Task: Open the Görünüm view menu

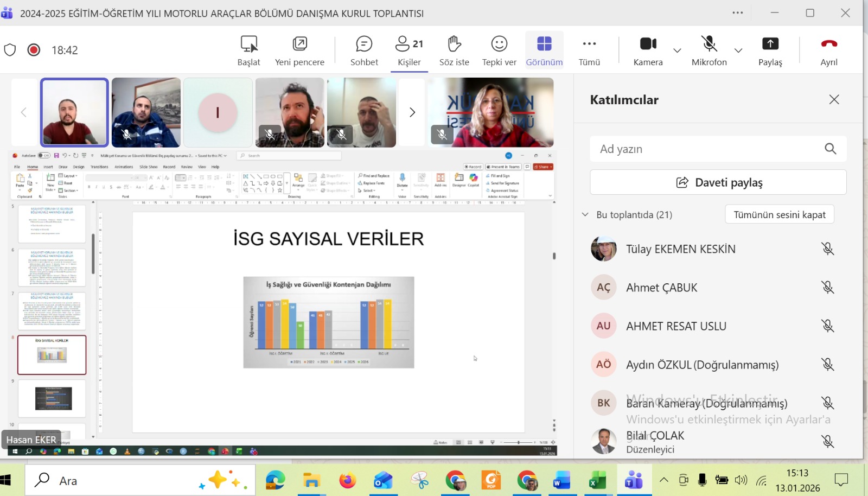Action: pyautogui.click(x=544, y=50)
